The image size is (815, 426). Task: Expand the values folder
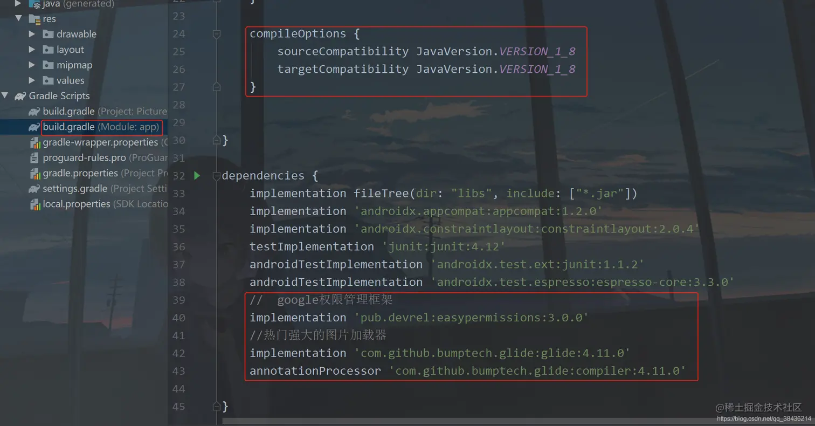(32, 80)
